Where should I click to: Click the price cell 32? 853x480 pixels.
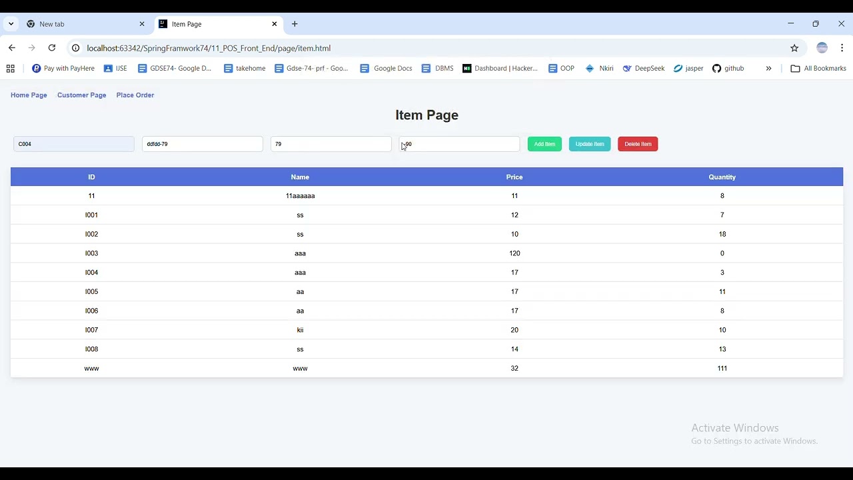click(514, 368)
